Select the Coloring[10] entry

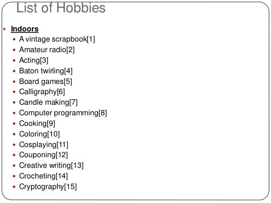tap(40, 134)
